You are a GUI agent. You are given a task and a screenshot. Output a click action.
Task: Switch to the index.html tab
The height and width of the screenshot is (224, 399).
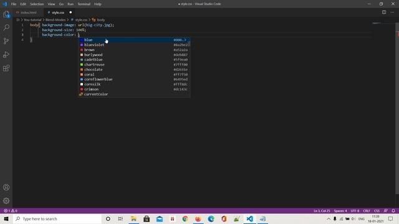[x=28, y=12]
